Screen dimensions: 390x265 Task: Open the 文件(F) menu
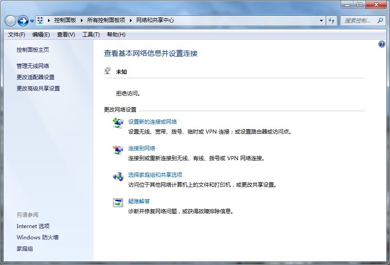pyautogui.click(x=17, y=35)
